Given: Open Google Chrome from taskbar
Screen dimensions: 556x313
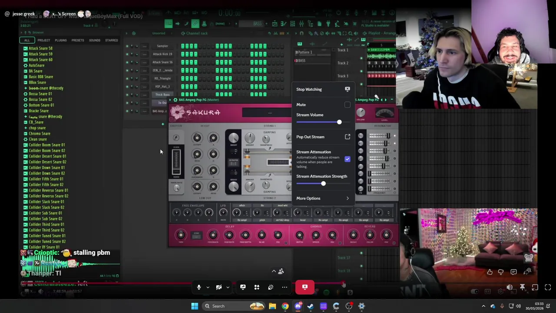Looking at the screenshot, I should [x=285, y=306].
